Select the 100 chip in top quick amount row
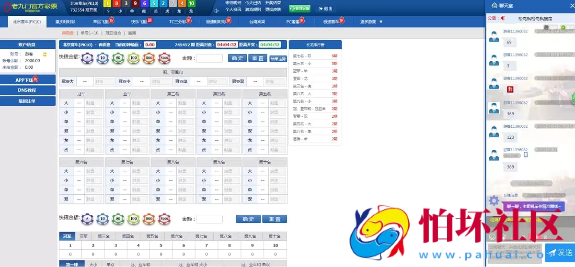This screenshot has width=575, height=267. [133, 58]
